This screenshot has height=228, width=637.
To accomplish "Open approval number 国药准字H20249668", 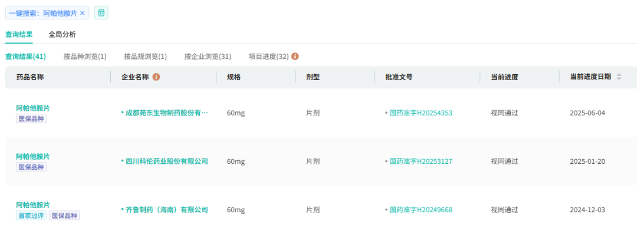I will (421, 210).
